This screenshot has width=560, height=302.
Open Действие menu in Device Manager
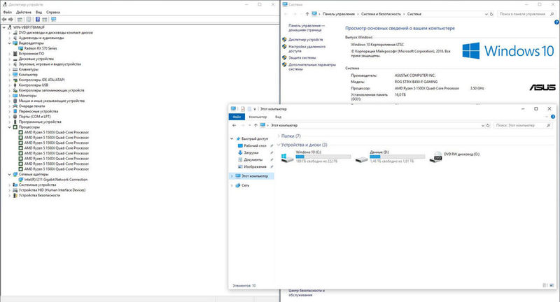click(x=24, y=12)
